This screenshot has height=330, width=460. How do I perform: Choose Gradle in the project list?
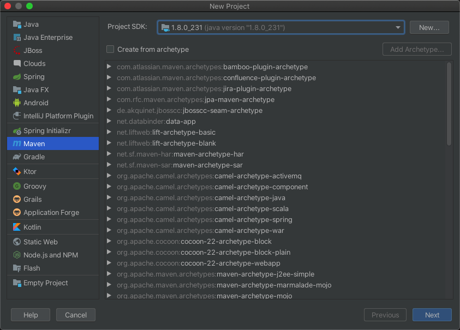53,157
